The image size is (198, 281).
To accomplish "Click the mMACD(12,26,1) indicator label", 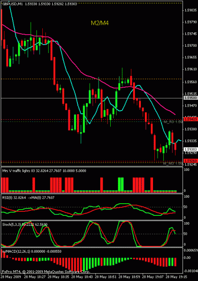I will pos(32,251).
